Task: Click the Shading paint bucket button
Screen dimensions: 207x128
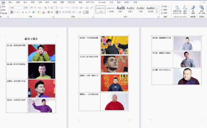Action: (80, 12)
